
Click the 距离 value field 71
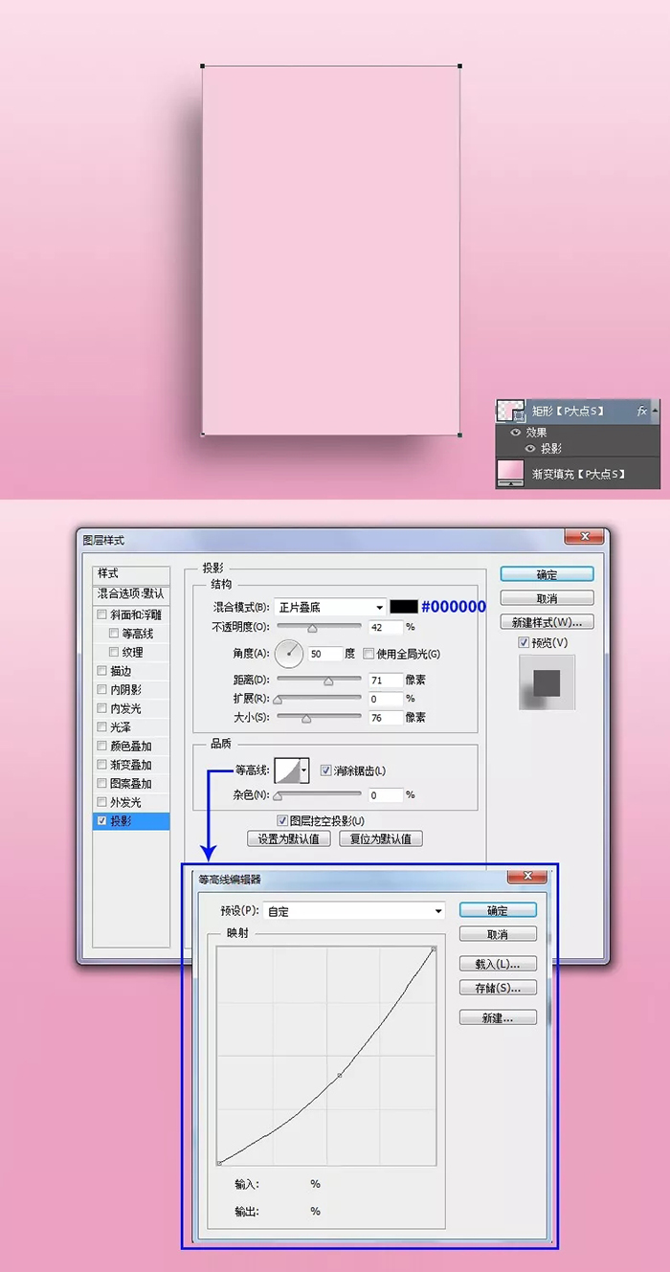(x=385, y=680)
